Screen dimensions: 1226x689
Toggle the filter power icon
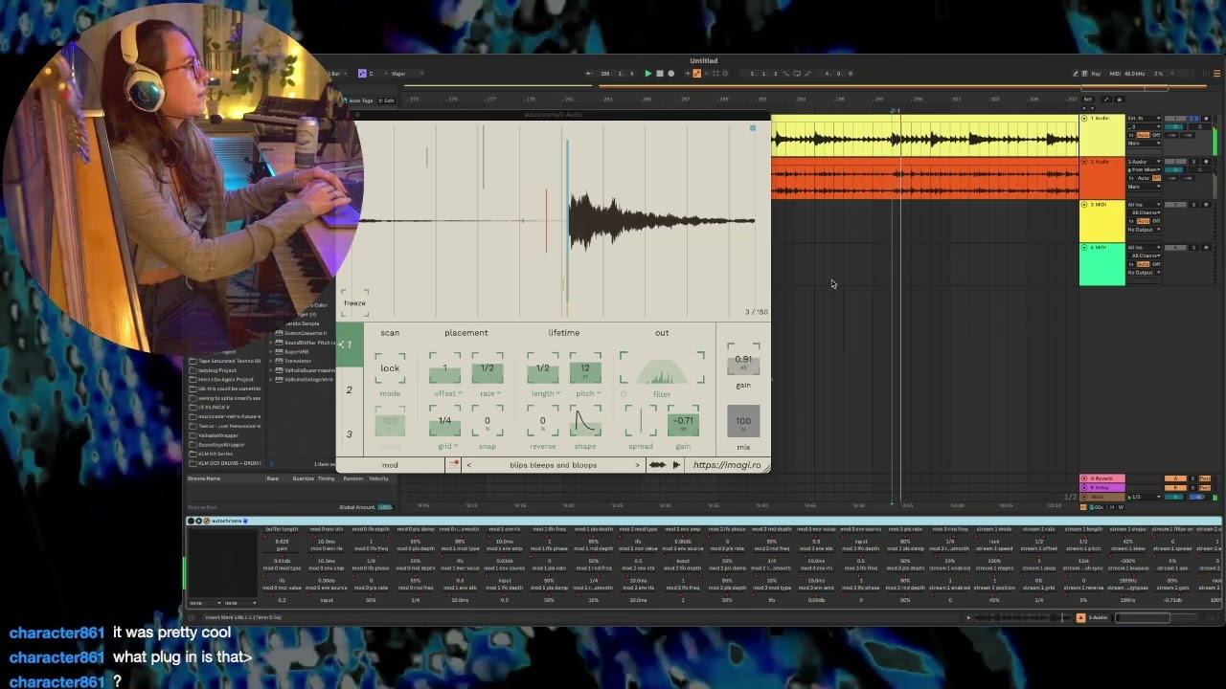click(x=624, y=393)
